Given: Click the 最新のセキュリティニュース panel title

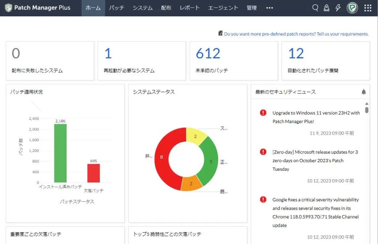Looking at the screenshot, I should [285, 92].
